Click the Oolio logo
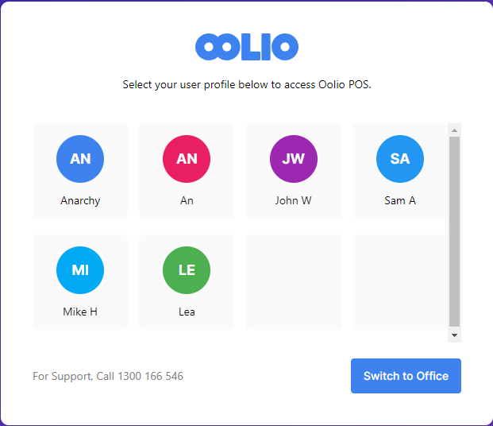Screen dimensions: 493x426 point(247,47)
